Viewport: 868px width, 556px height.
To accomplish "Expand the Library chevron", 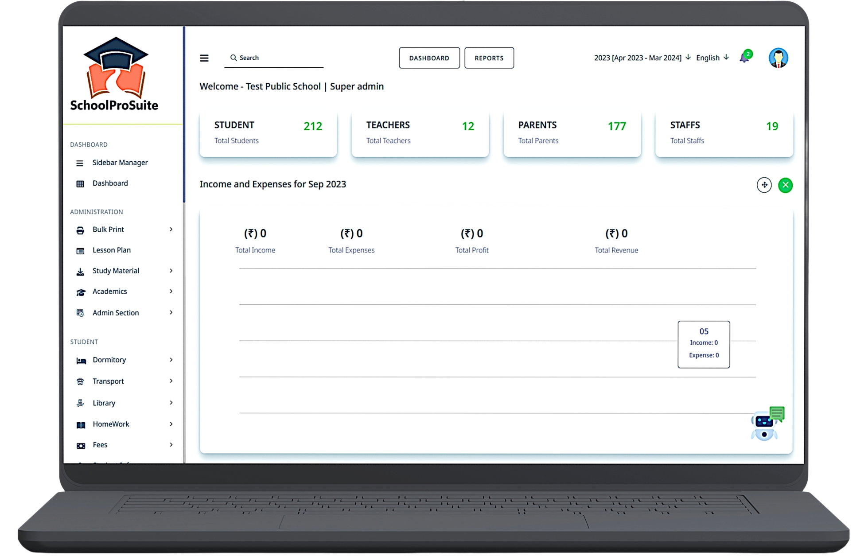I will pos(171,403).
